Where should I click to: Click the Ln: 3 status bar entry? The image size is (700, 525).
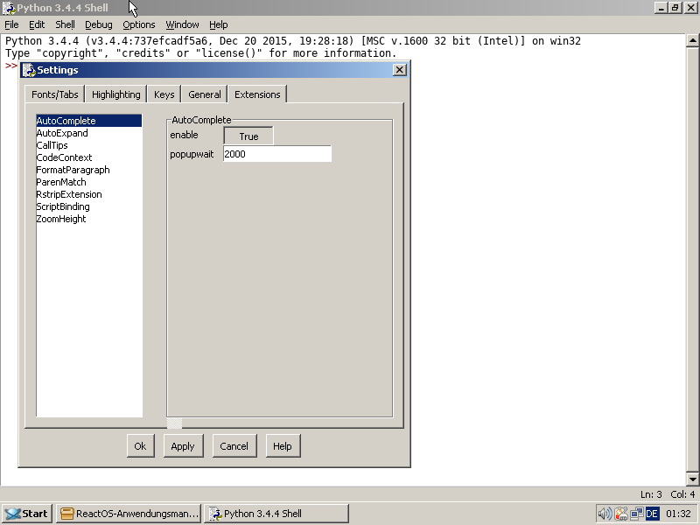[651, 494]
